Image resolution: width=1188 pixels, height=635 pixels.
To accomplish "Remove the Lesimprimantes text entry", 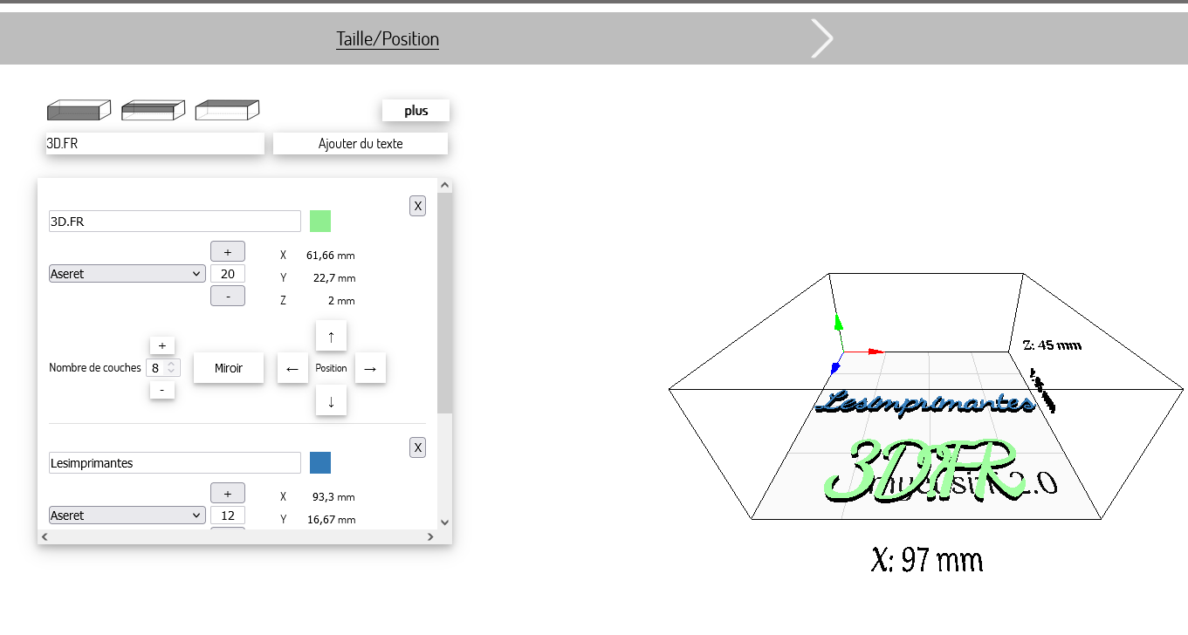I will pos(418,447).
